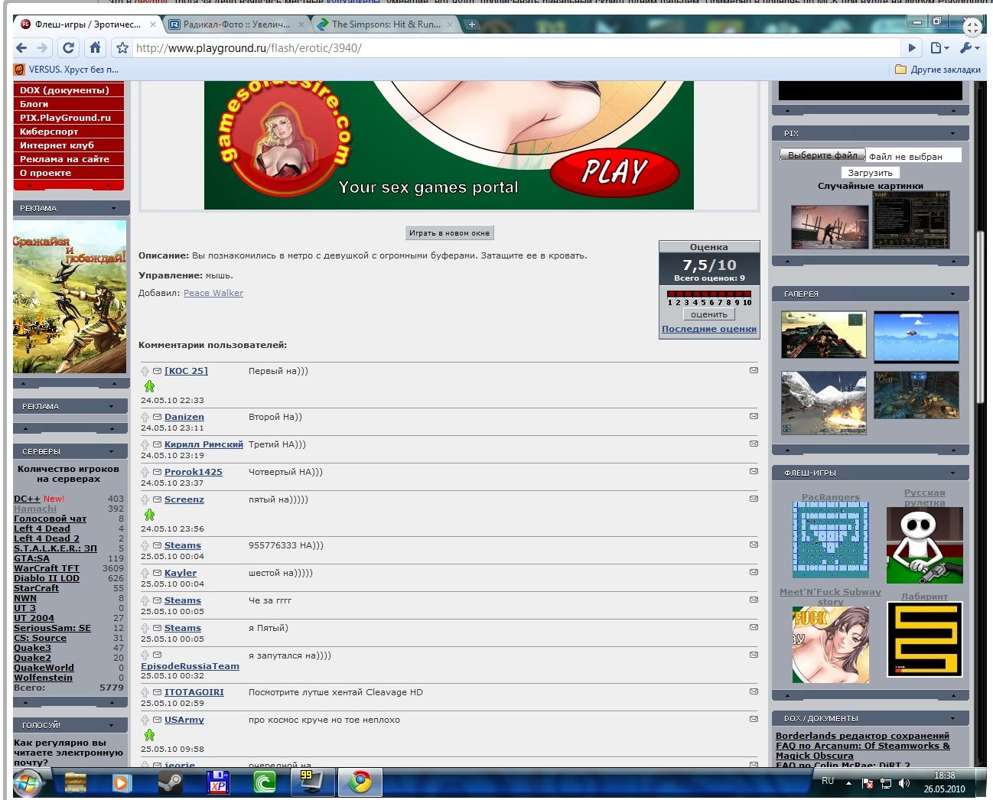The height and width of the screenshot is (800, 993).
Task: Open the О проекте menu item
Action: 68,173
